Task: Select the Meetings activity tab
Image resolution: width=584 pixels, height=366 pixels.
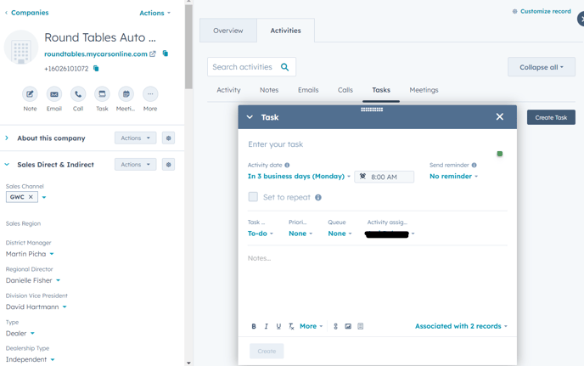Action: 424,90
